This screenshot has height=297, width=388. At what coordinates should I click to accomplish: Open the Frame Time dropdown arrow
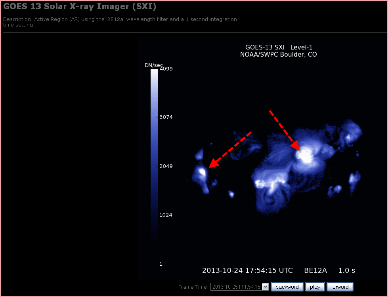pos(265,287)
